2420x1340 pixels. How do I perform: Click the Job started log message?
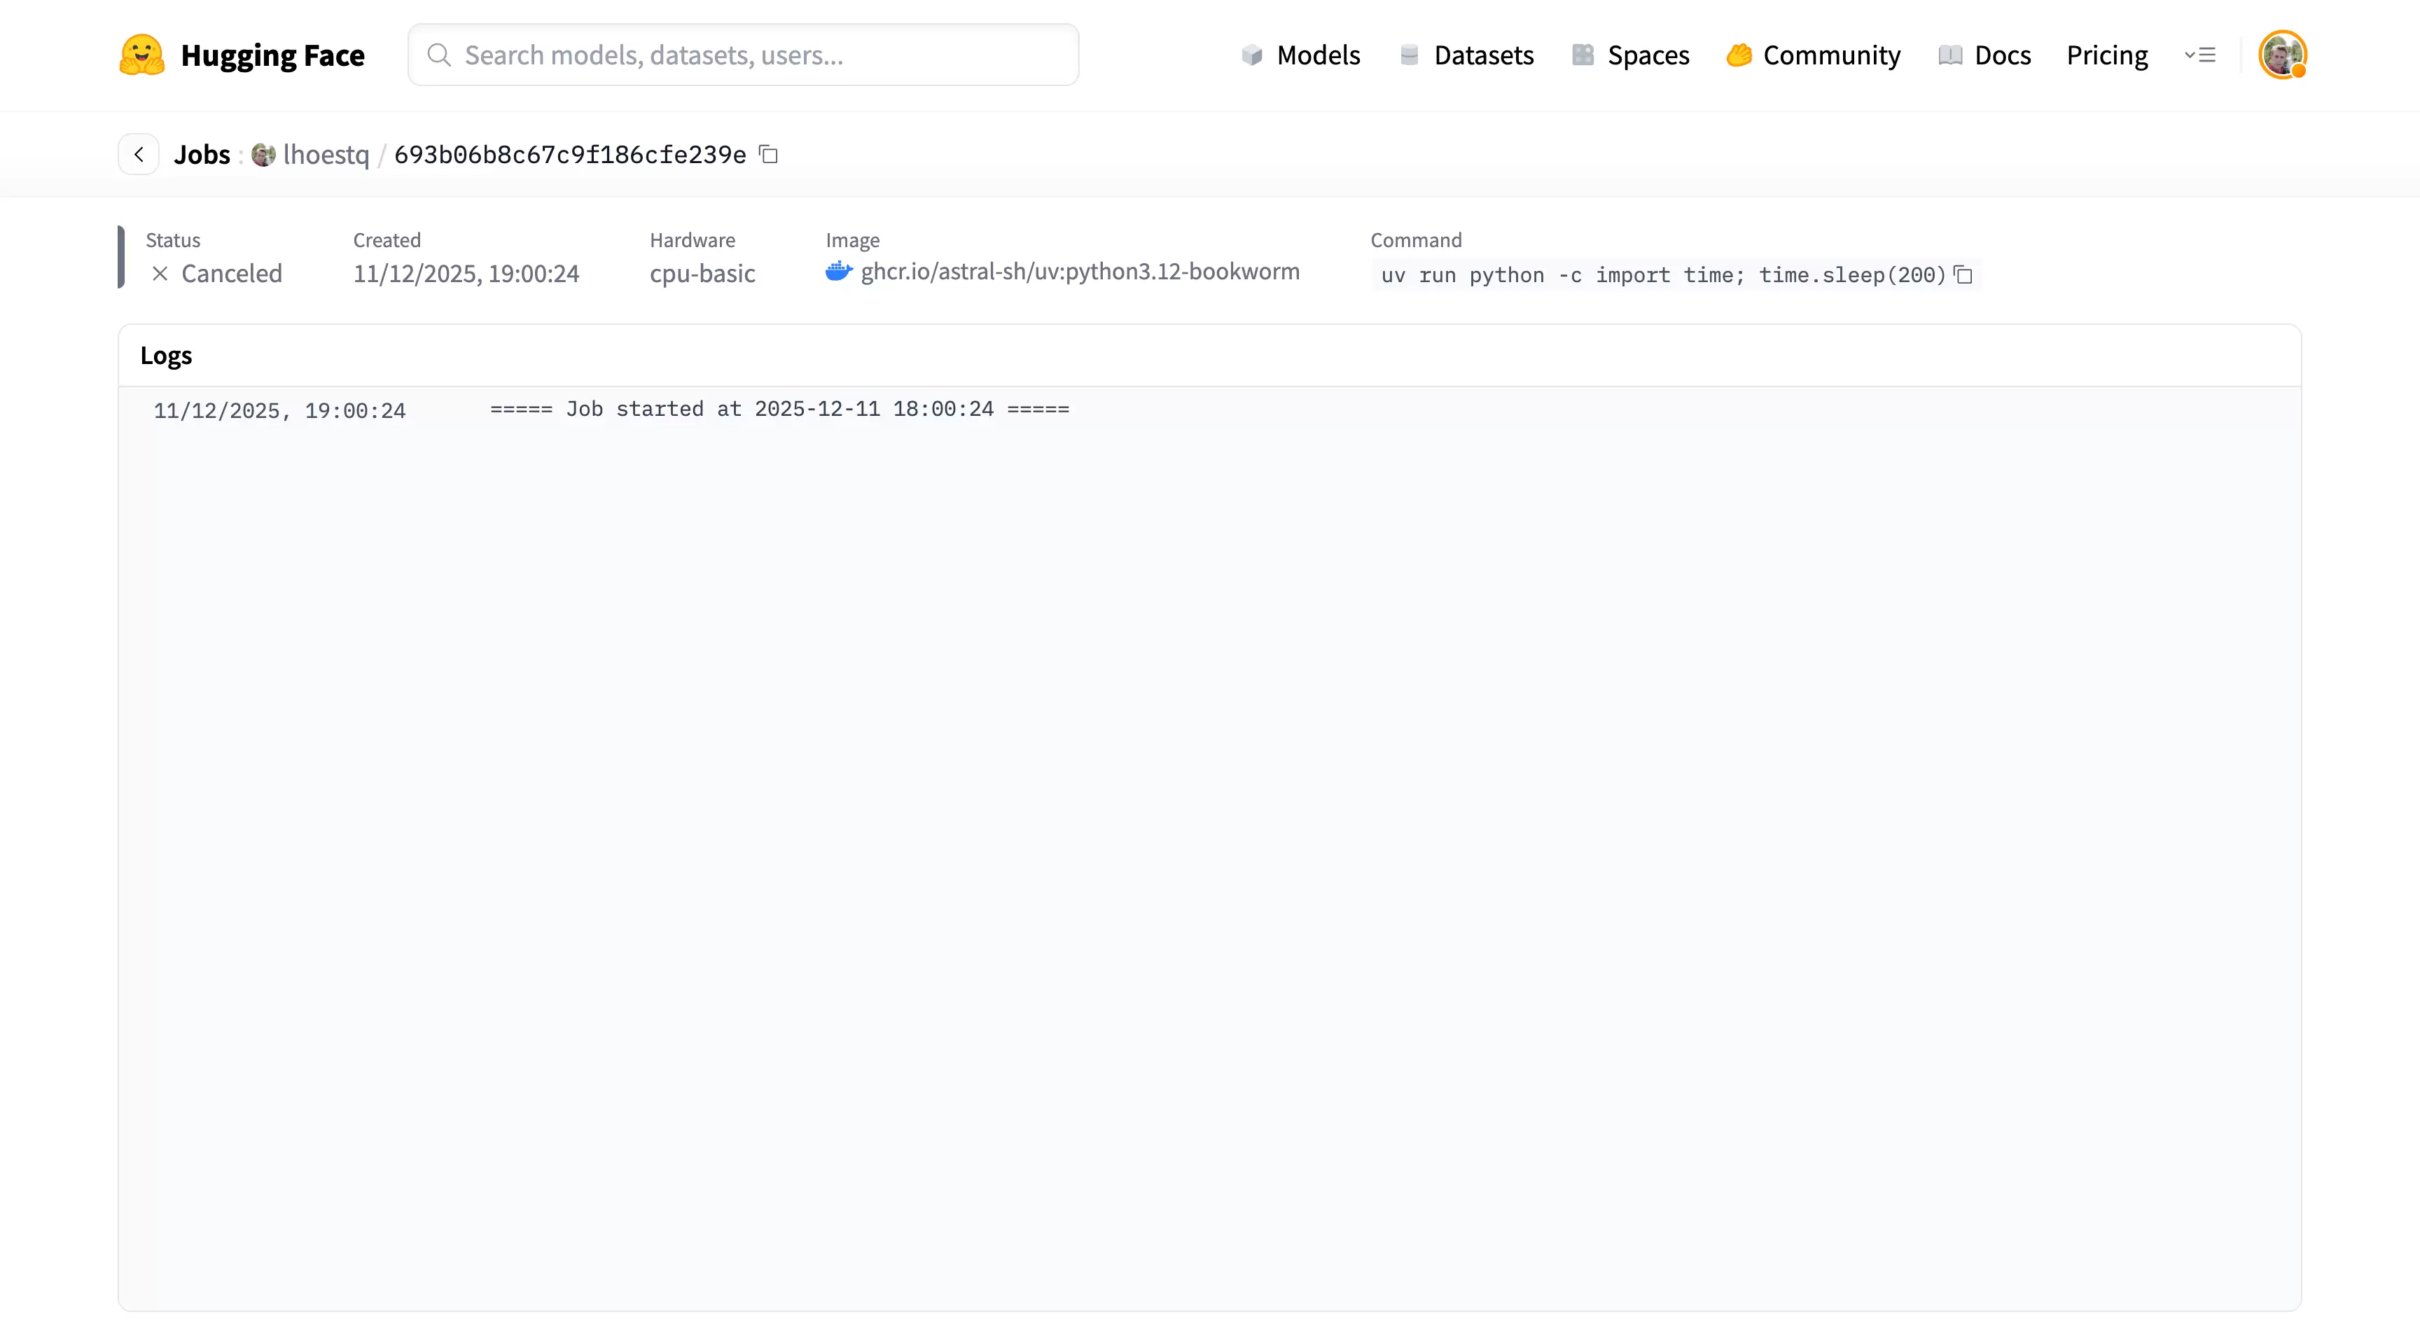tap(780, 408)
